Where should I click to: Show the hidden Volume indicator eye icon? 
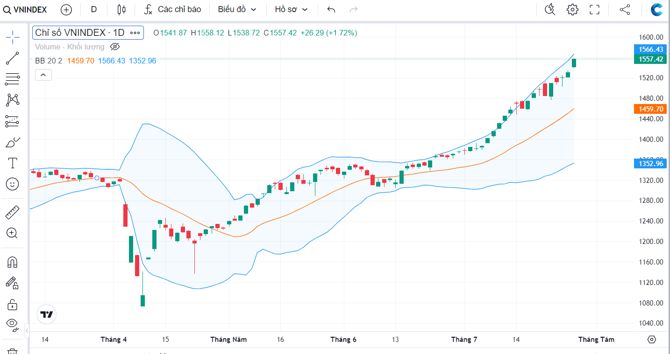(115, 47)
